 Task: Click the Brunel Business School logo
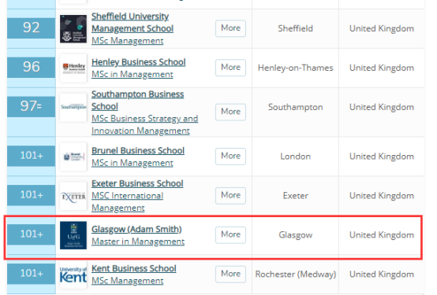73,157
